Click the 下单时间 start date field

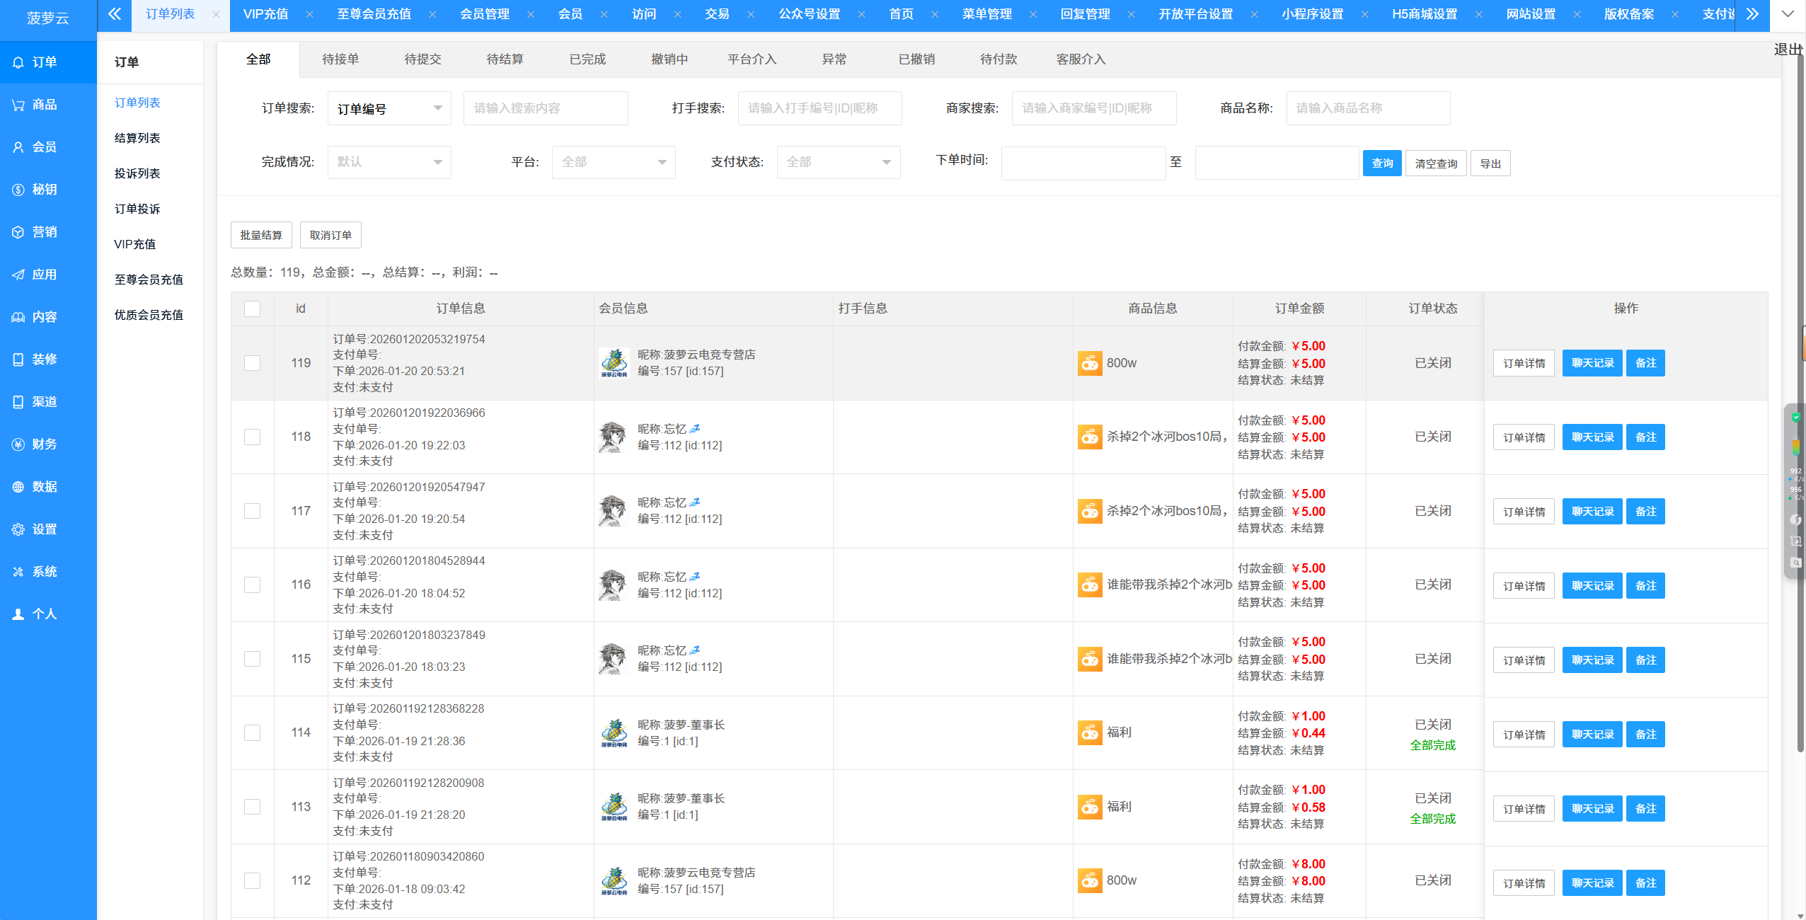pos(1083,163)
